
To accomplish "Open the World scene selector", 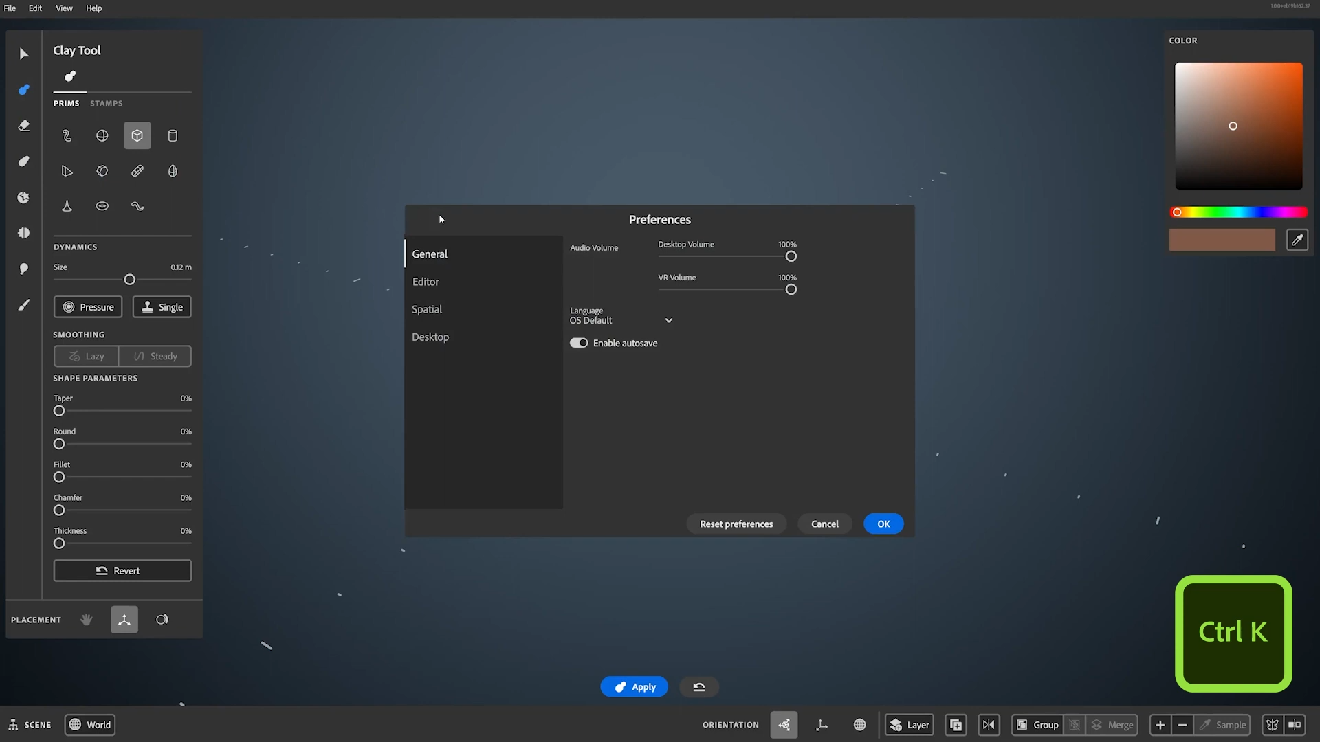I will (90, 725).
